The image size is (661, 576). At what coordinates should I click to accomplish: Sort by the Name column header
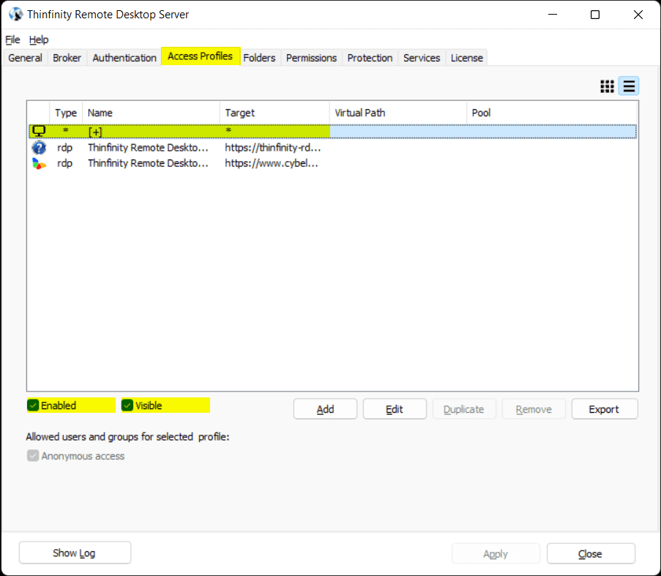click(x=151, y=113)
